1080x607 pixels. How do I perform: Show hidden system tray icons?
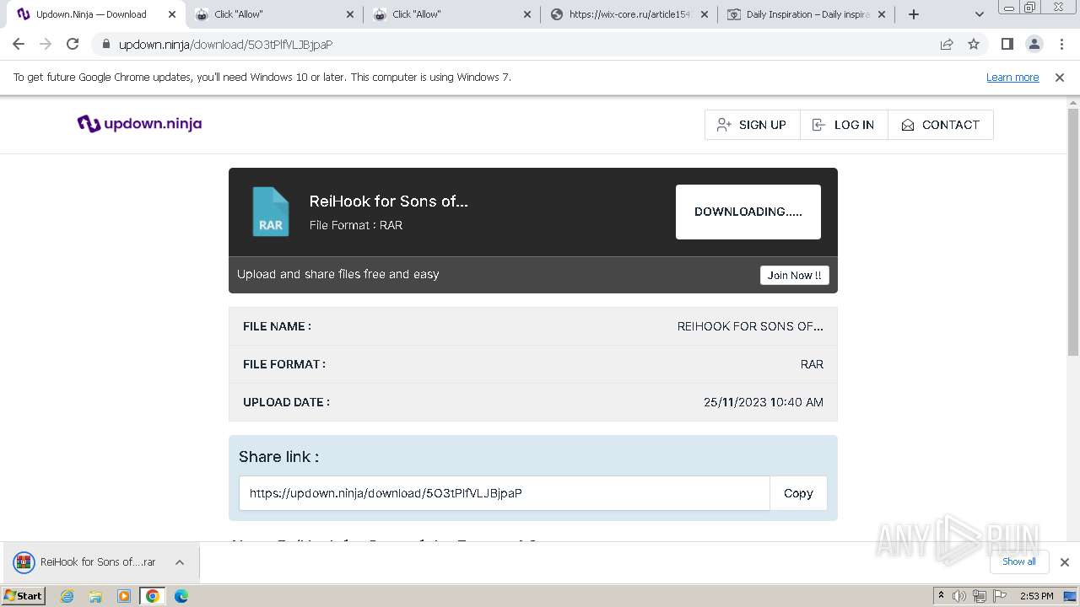point(941,596)
